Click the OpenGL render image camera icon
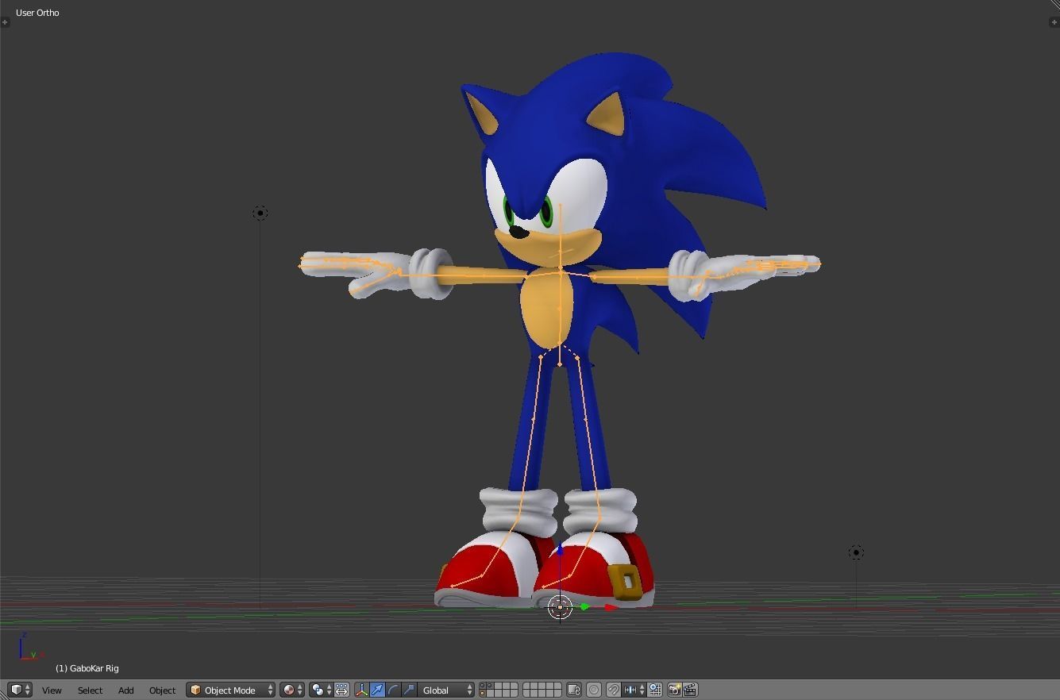1060x700 pixels. (674, 690)
